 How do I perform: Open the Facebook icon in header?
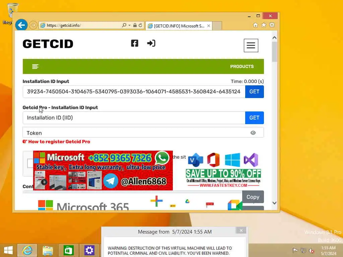click(135, 43)
